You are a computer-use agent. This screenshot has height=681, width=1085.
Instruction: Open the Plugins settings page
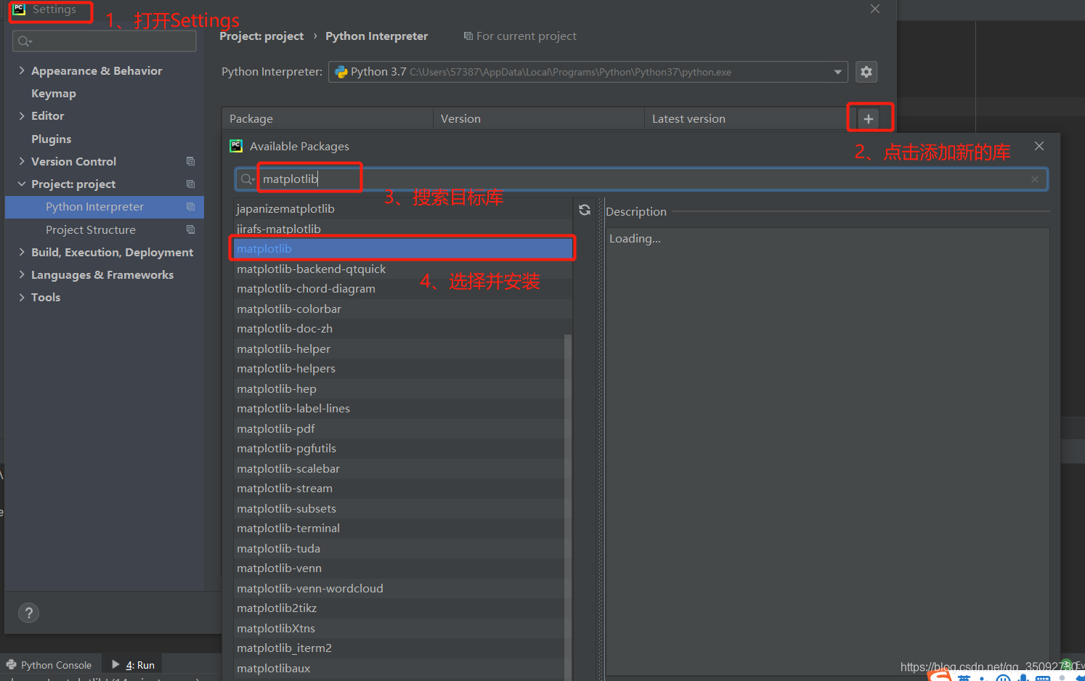[x=52, y=139]
